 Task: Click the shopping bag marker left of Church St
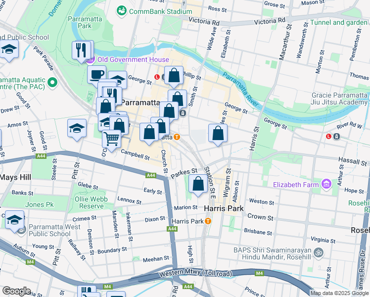click(149, 133)
